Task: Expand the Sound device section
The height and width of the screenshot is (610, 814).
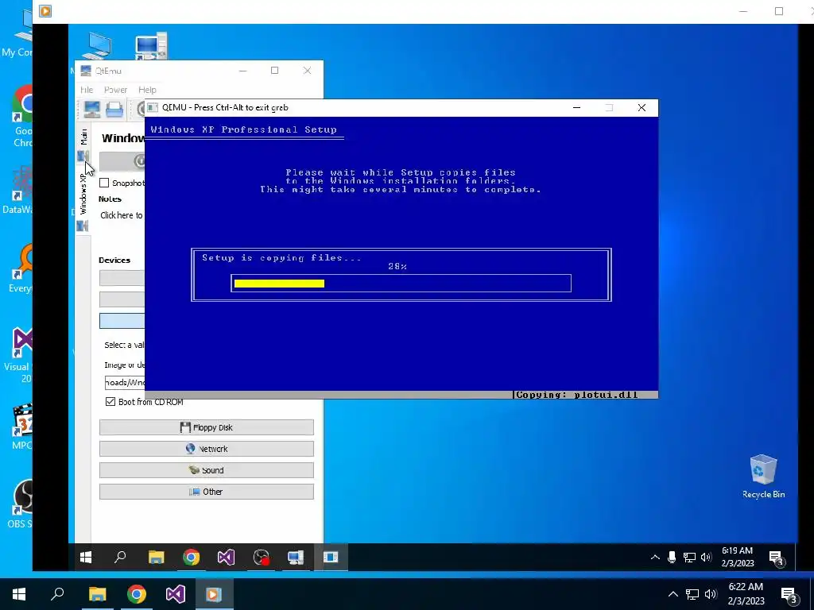Action: [207, 470]
